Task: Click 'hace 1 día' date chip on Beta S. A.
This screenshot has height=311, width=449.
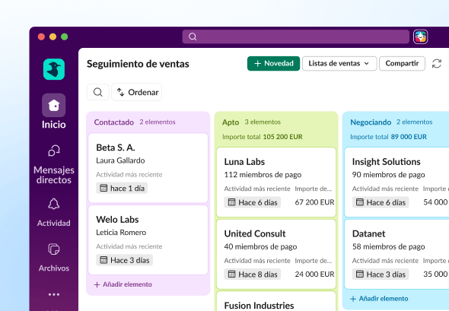Action: coord(122,188)
